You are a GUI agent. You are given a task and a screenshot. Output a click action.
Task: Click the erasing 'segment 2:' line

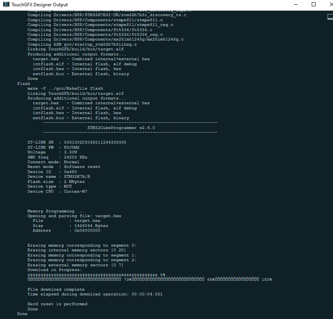click(82, 260)
